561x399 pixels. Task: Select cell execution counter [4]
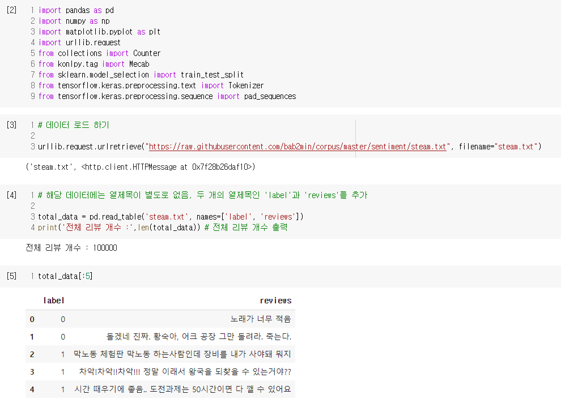[12, 195]
